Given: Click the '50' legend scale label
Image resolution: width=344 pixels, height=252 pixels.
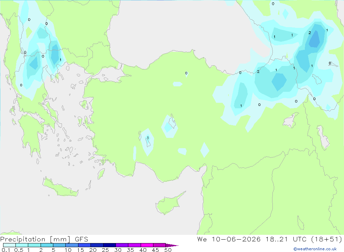Looking at the screenshot, I should click(168, 250).
